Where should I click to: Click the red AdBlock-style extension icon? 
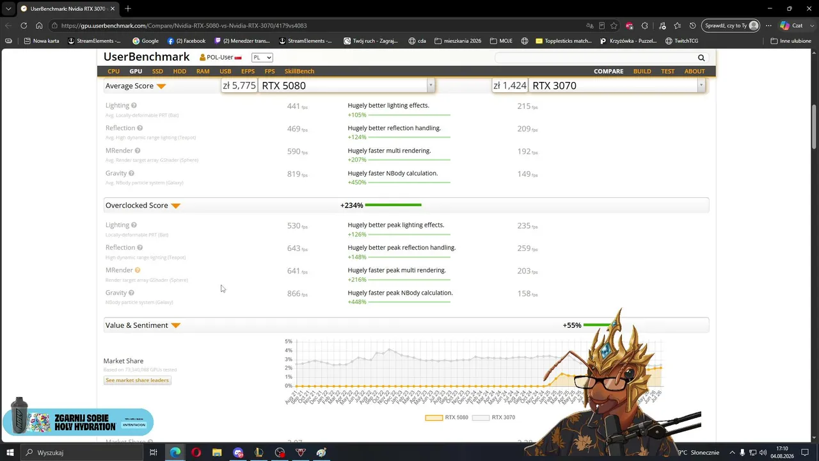click(630, 26)
